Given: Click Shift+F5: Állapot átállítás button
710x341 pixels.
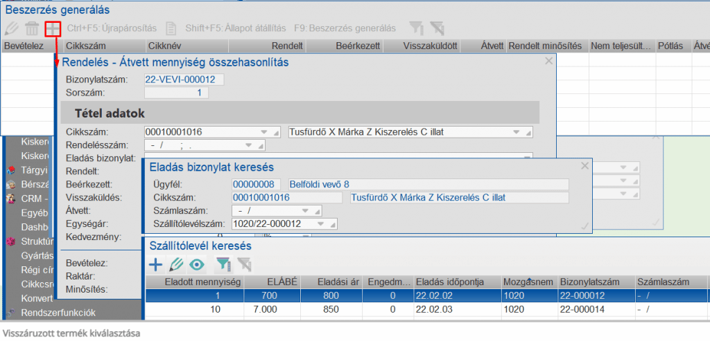Looking at the screenshot, I should [235, 28].
